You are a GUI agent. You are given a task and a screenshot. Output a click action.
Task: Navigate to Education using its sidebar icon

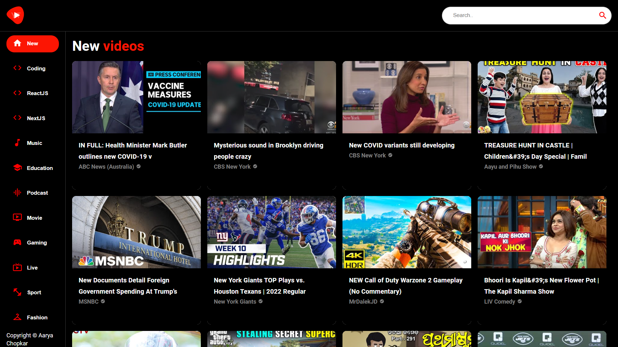pos(17,167)
